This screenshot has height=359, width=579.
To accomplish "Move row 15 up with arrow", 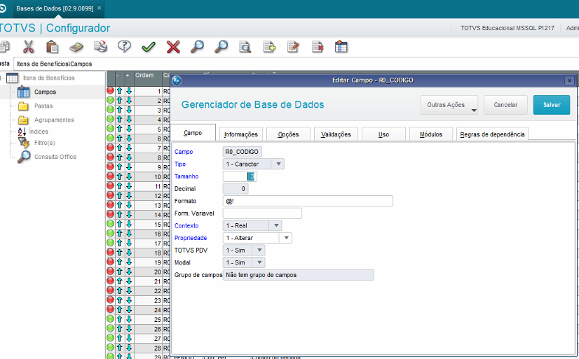I will [x=120, y=224].
